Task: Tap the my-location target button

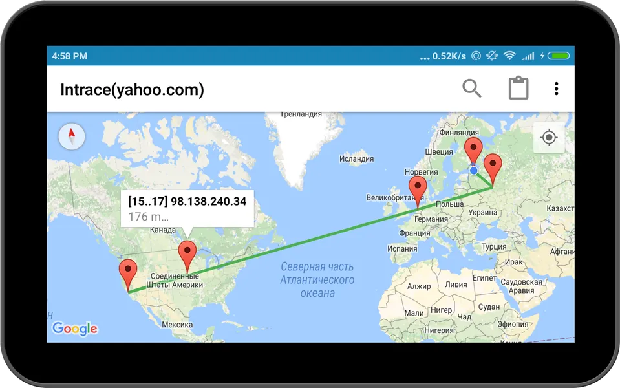Action: coord(549,137)
